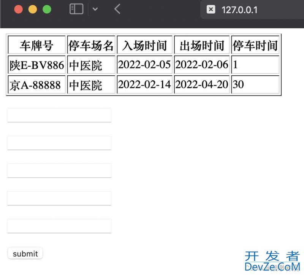Go back with the back arrow
The width and height of the screenshot is (304, 275).
pos(117,9)
